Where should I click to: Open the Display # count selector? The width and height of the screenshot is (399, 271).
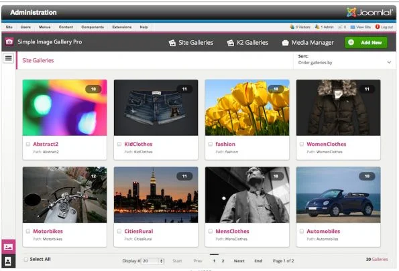click(152, 261)
